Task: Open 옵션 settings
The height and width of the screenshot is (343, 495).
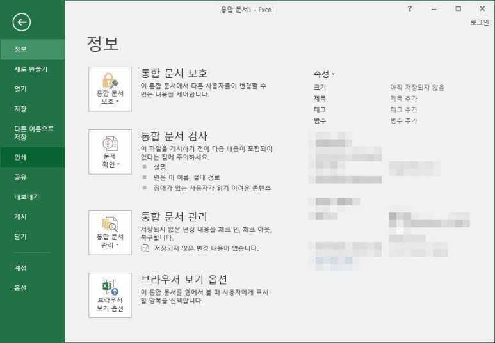Action: [x=33, y=288]
